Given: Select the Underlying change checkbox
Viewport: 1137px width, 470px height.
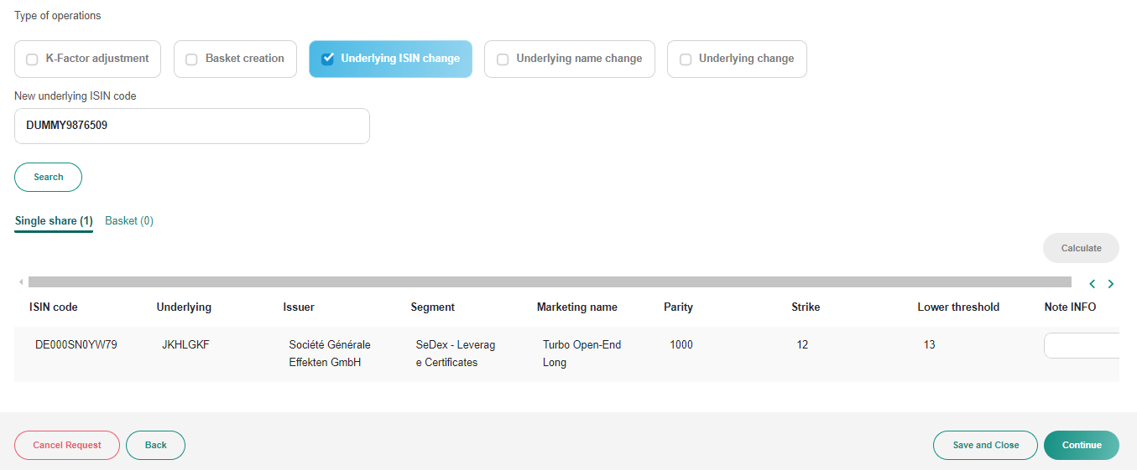Looking at the screenshot, I should [686, 59].
